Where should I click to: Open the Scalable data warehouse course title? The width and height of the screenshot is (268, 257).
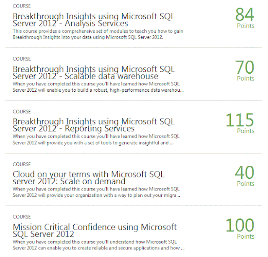(94, 72)
